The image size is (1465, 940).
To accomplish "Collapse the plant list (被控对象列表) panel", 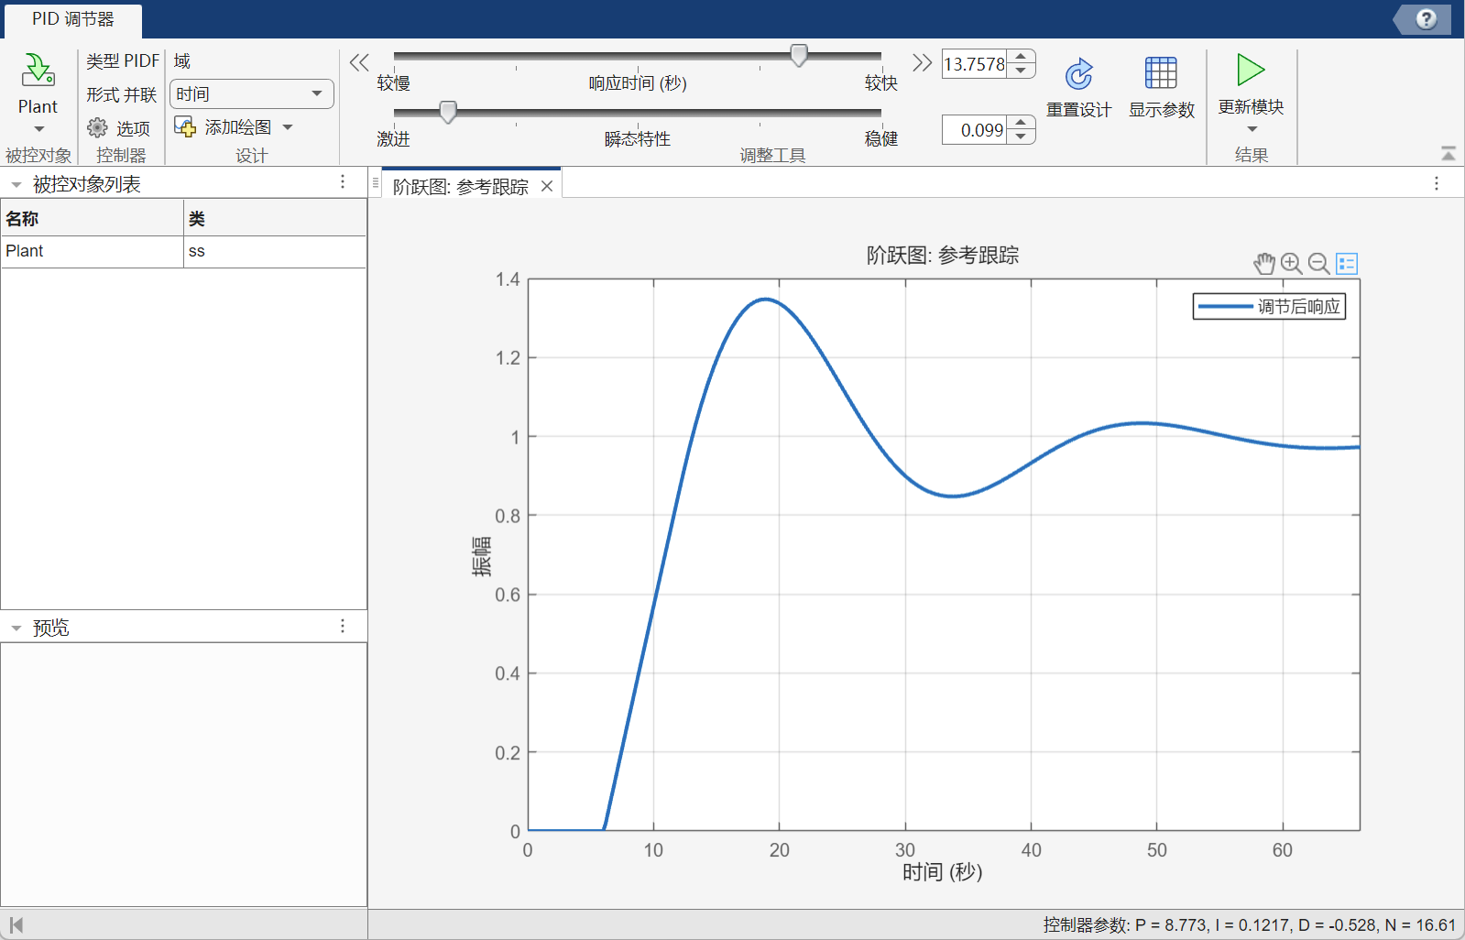I will click(x=16, y=185).
